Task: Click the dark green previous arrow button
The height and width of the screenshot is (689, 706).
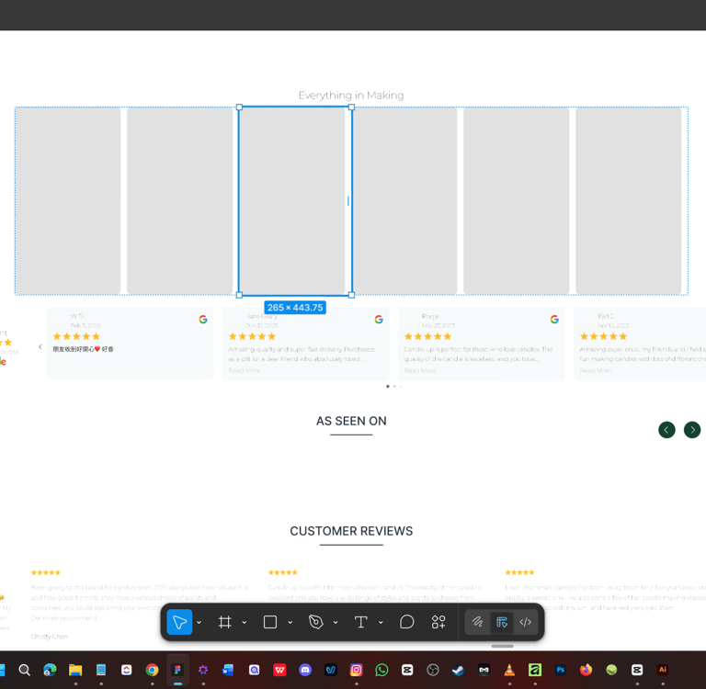Action: 666,430
